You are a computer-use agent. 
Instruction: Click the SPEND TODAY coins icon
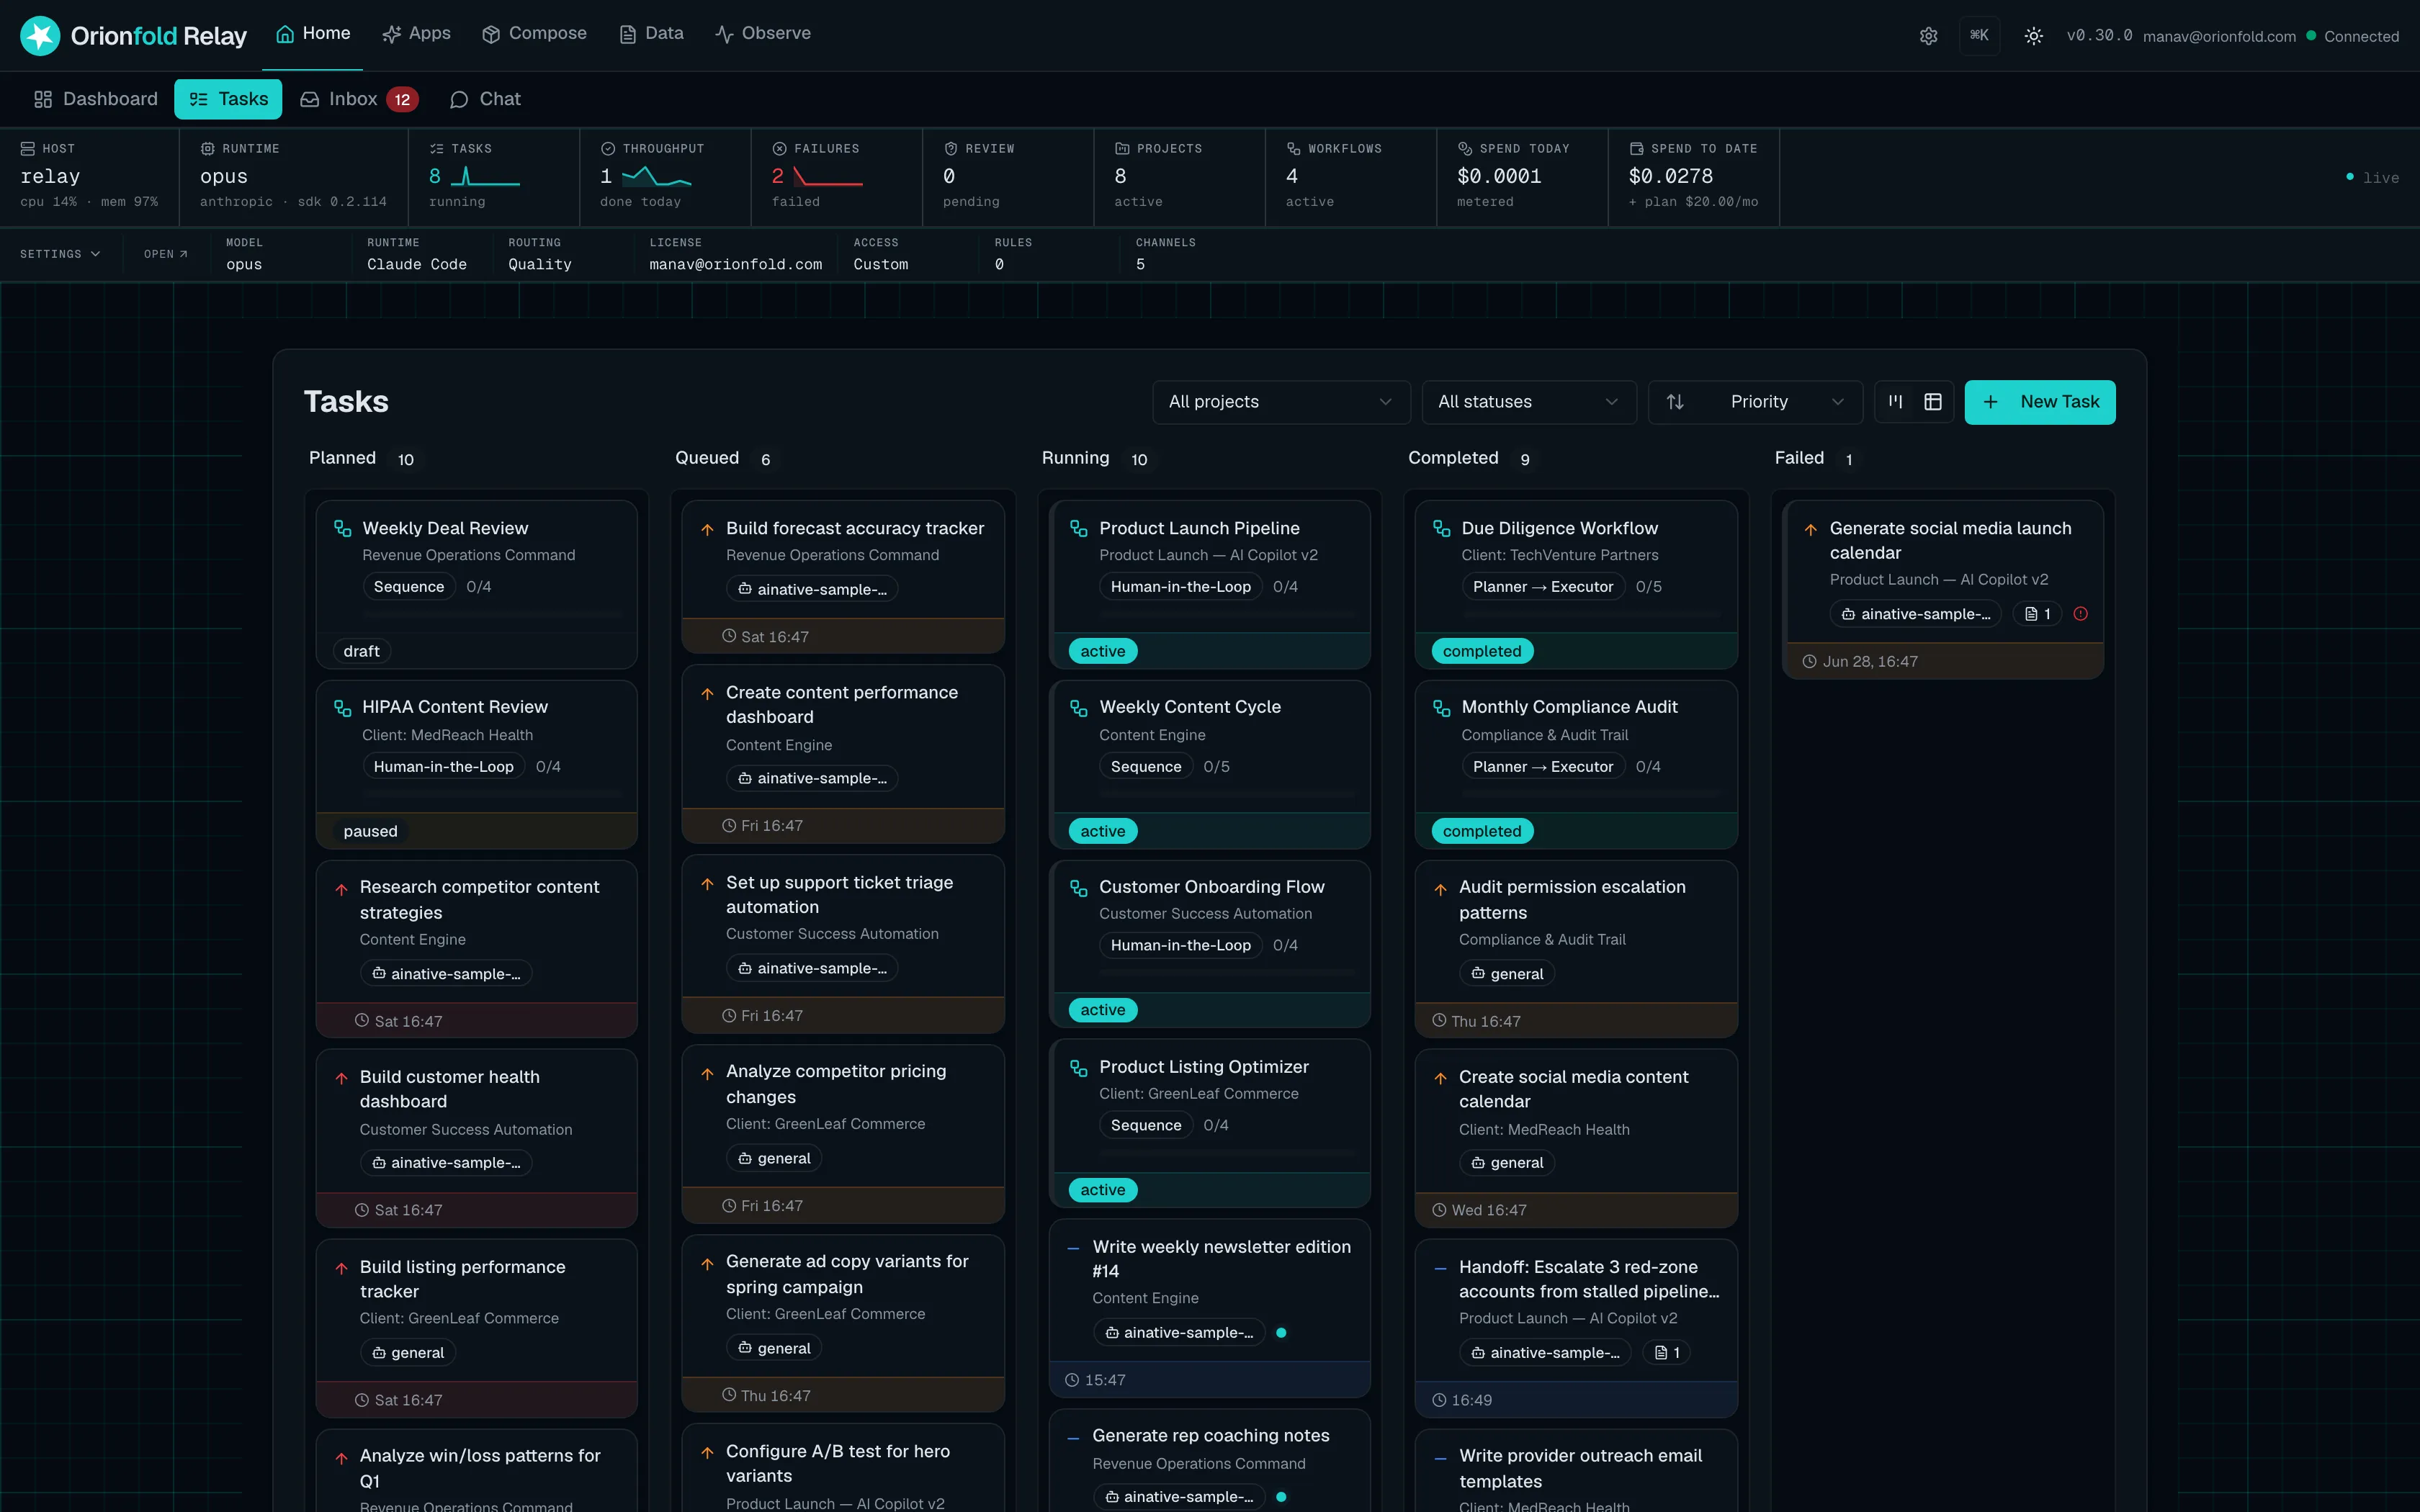click(1465, 148)
